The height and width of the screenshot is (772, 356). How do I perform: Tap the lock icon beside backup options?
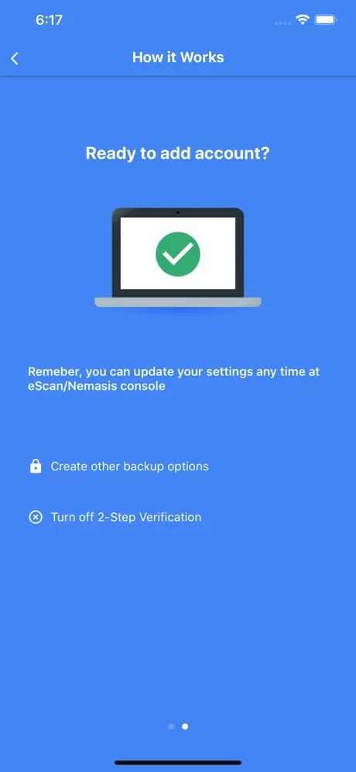tap(36, 466)
